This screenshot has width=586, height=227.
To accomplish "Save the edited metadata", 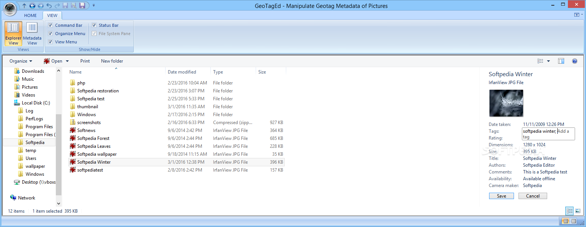I will [502, 196].
